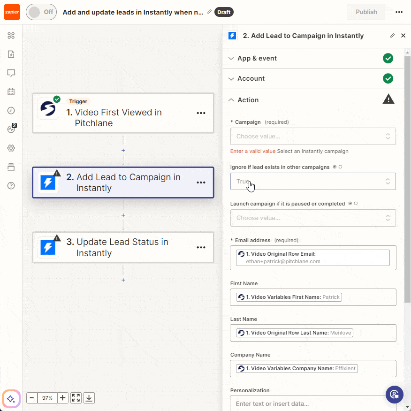Click the Publish button

tap(366, 12)
